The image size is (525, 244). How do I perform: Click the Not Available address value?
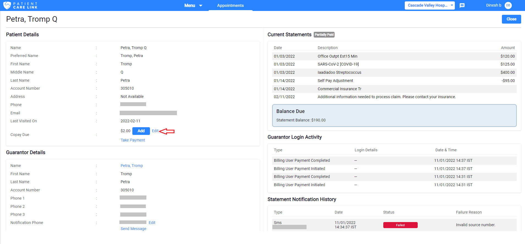click(132, 97)
